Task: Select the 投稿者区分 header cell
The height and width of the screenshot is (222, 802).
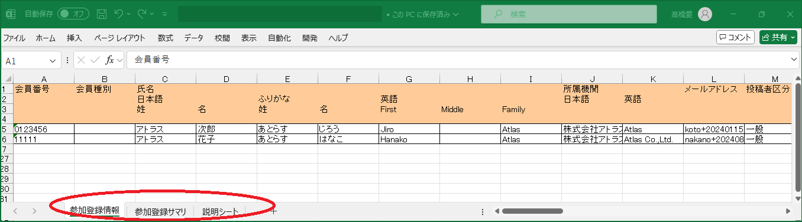Action: (x=768, y=89)
